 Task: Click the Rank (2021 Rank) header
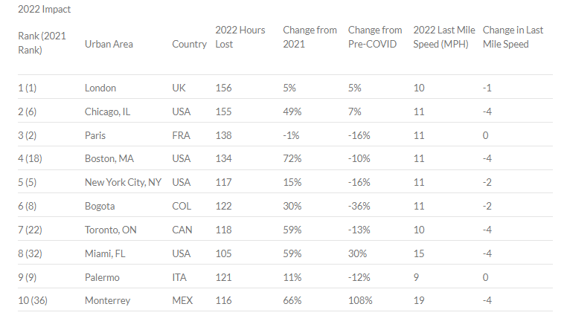tap(42, 43)
